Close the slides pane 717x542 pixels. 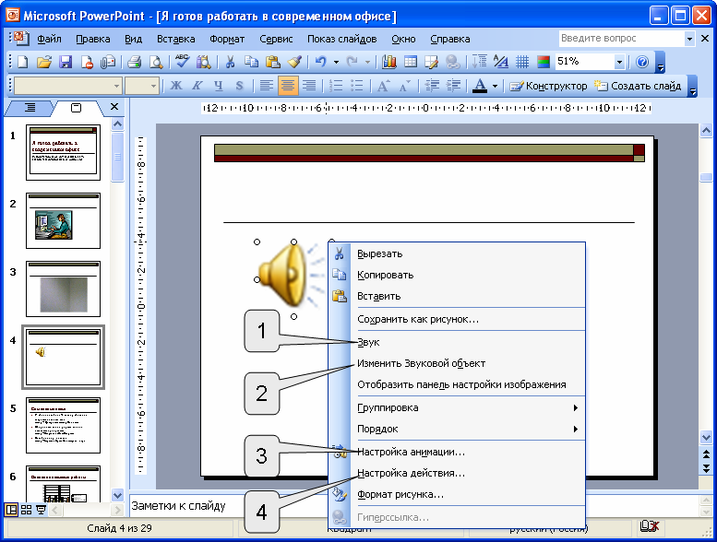click(x=114, y=107)
